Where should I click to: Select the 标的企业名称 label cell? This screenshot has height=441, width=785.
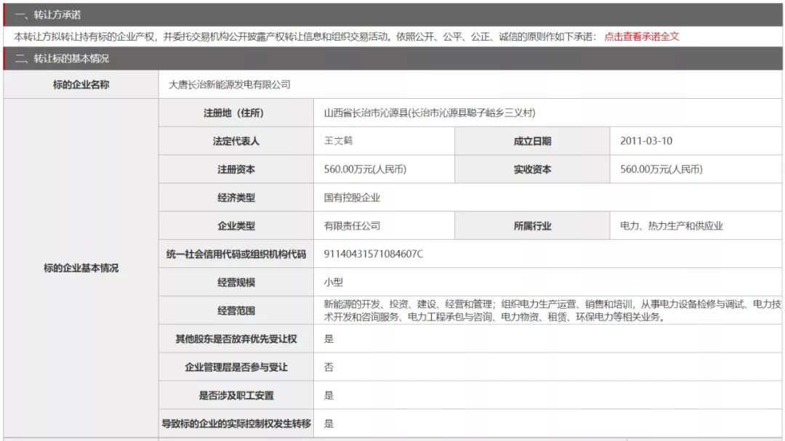click(81, 84)
